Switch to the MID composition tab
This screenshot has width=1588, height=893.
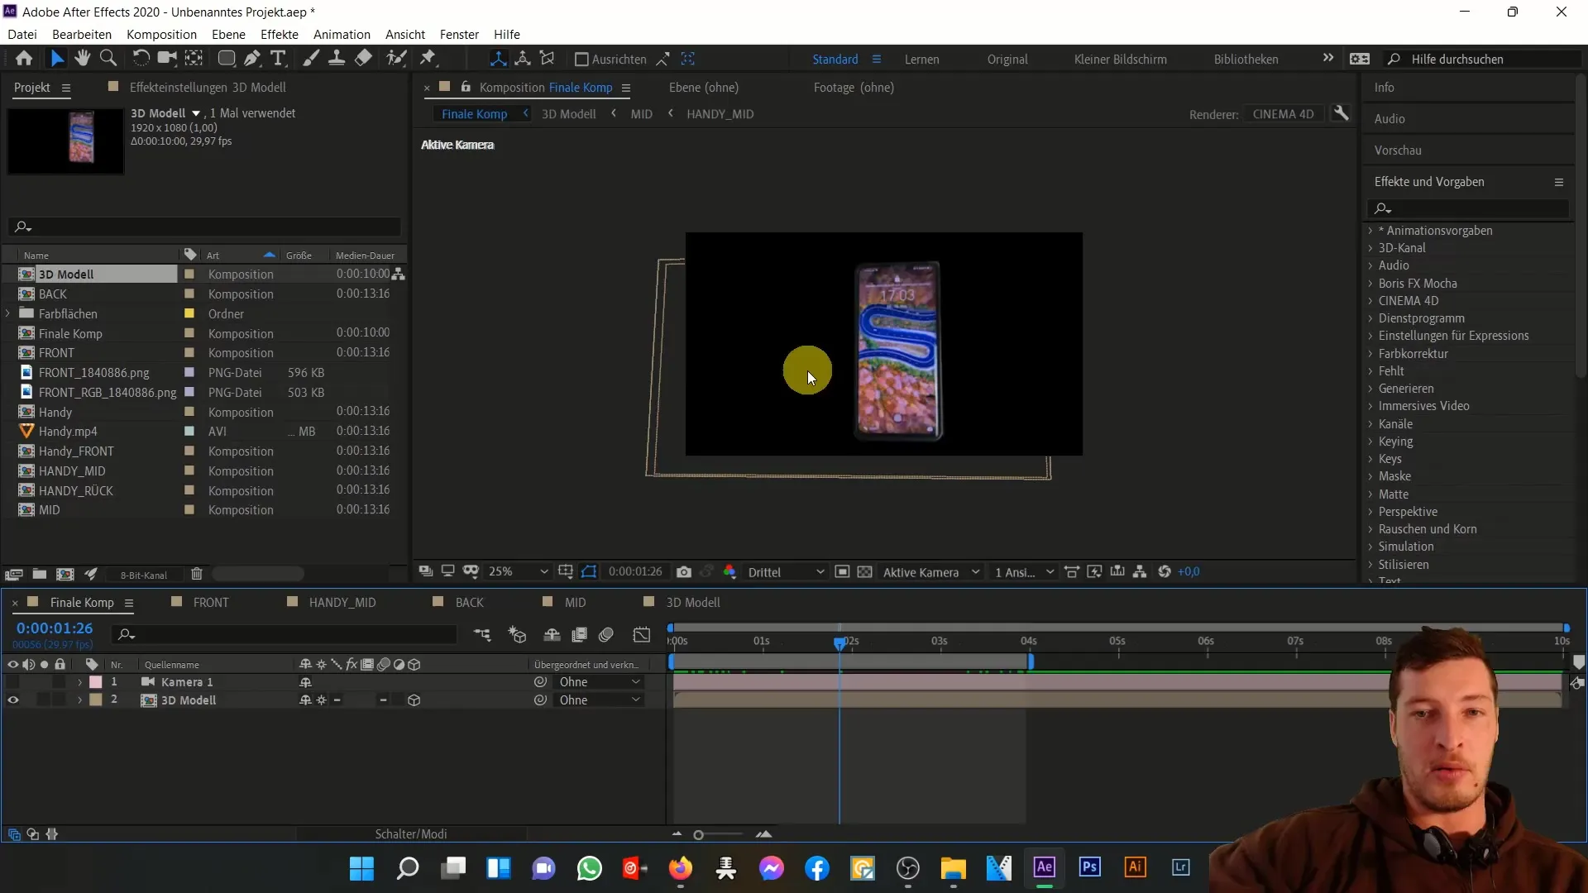tap(576, 602)
